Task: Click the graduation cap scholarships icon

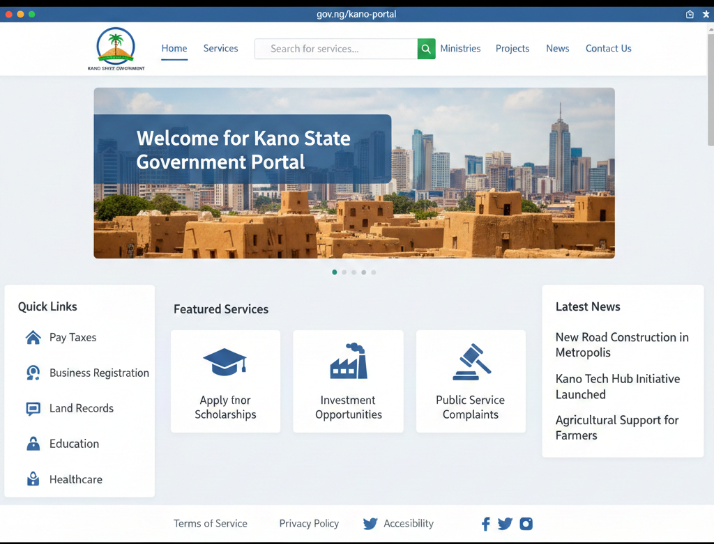Action: [x=225, y=360]
